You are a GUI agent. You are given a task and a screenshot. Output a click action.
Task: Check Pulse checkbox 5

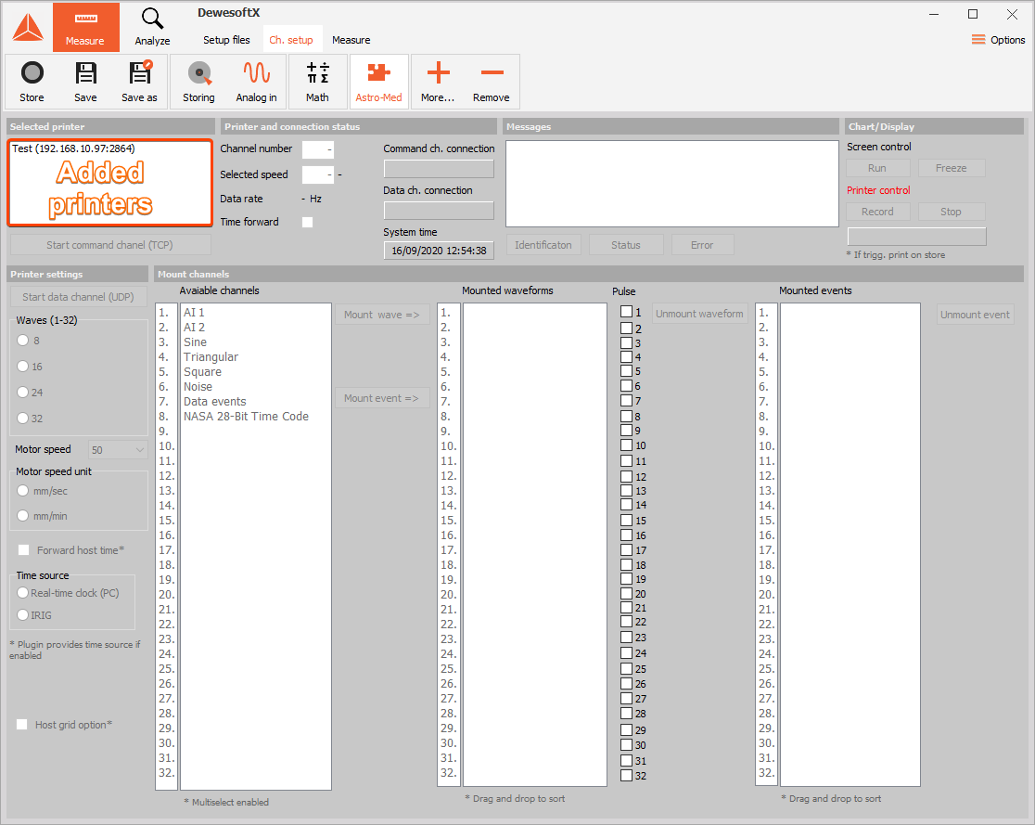[626, 370]
